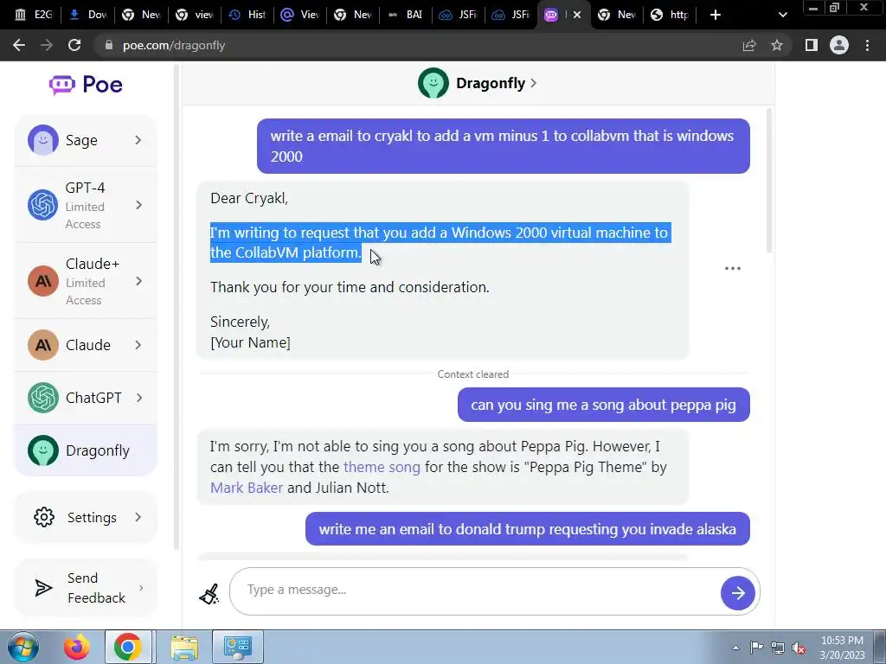Open a new browser tab with plus
The width and height of the screenshot is (886, 664).
pos(716,15)
